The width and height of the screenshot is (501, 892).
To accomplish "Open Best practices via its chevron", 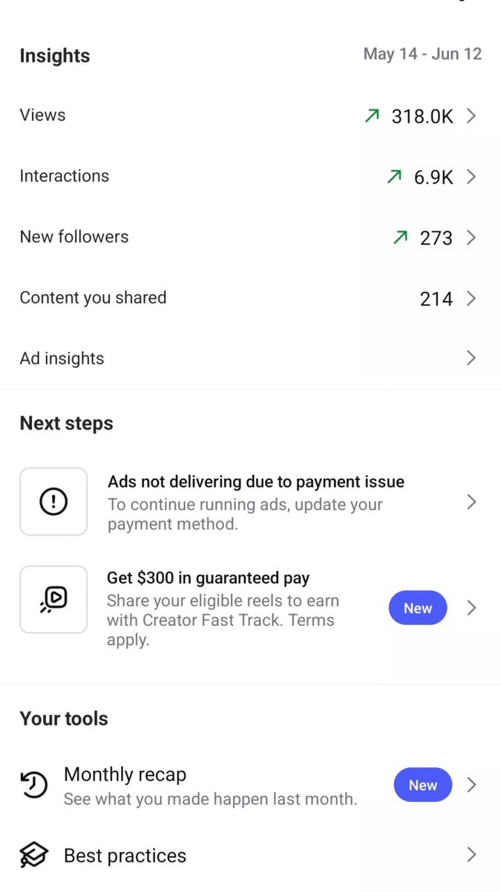I will coord(471,855).
